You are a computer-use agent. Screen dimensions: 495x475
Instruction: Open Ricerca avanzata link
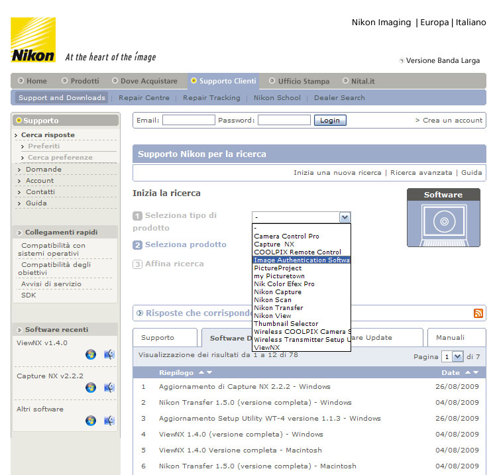point(421,173)
